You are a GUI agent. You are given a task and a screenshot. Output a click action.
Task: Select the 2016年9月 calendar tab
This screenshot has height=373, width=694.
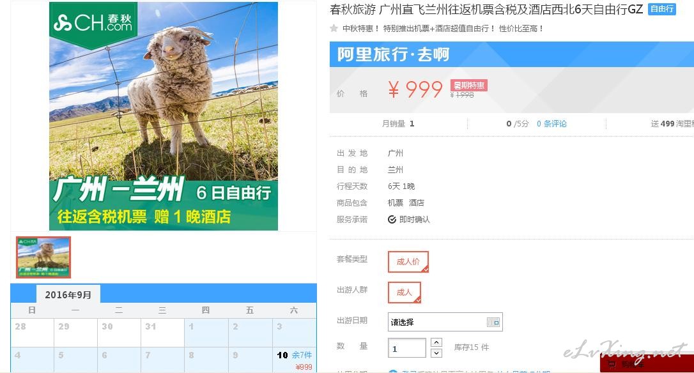tap(68, 294)
